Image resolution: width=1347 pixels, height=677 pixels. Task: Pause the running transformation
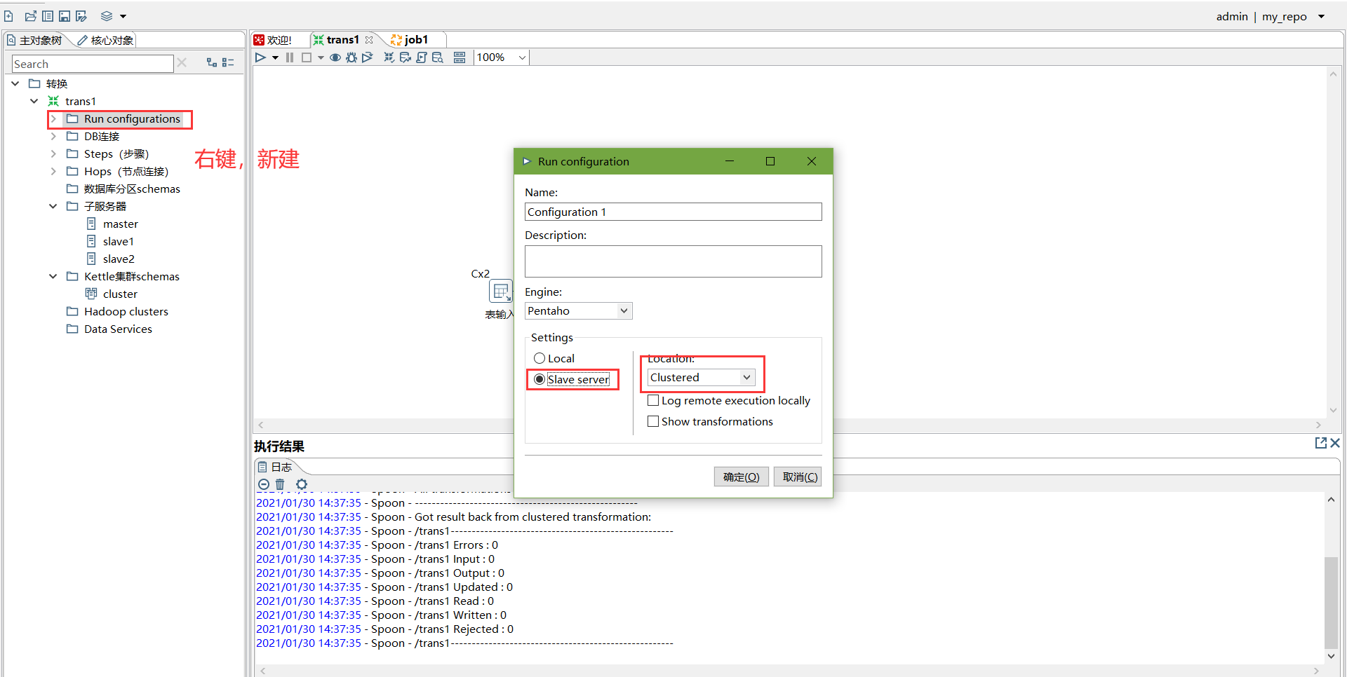(290, 57)
